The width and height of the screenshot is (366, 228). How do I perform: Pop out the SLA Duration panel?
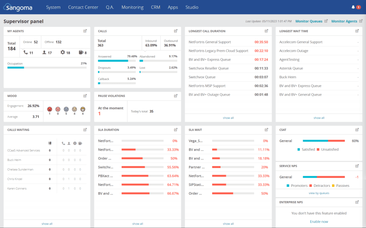[176, 130]
